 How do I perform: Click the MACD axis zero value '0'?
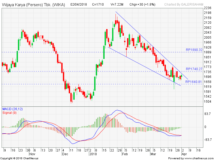pos(205,127)
